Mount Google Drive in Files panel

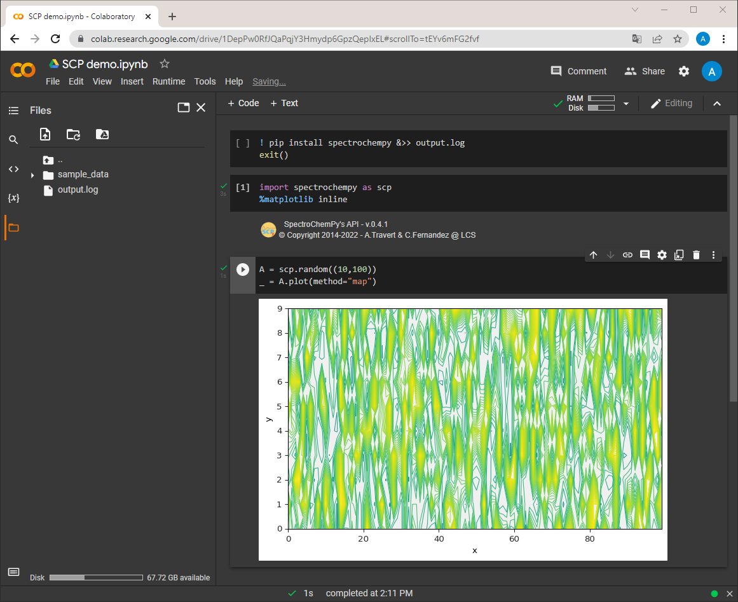(x=102, y=135)
